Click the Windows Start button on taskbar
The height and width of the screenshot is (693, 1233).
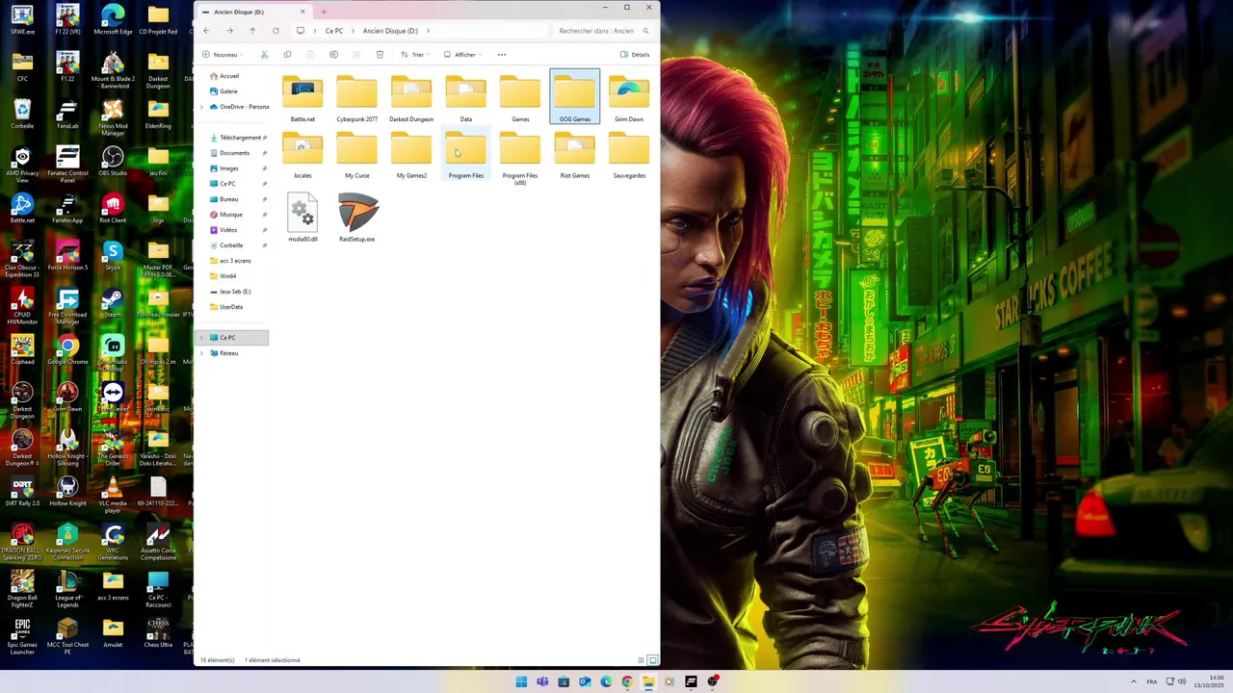tap(521, 681)
